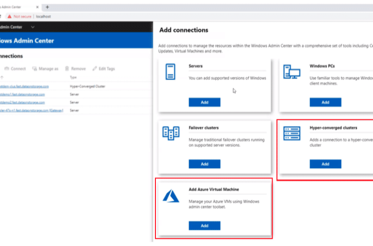The width and height of the screenshot is (373, 246).
Task: Click the Edit Tags label
Action: [107, 69]
